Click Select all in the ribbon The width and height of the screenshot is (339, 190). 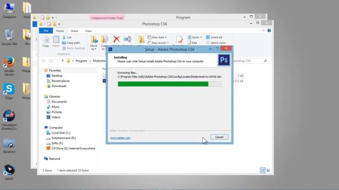(214, 37)
